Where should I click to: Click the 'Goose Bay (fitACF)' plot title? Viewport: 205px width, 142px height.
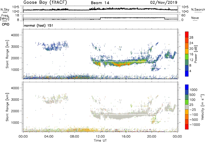(x=45, y=3)
